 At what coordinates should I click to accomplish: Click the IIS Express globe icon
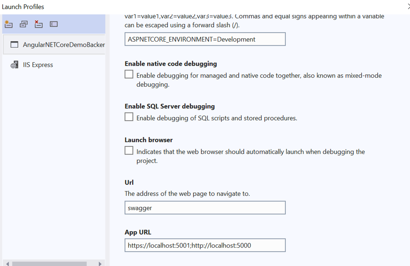pos(14,65)
